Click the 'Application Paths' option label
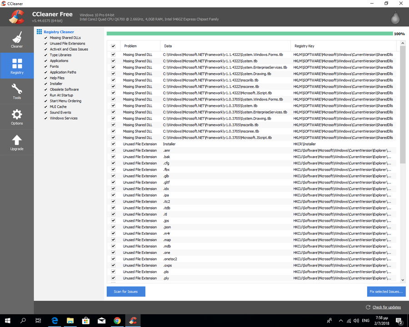 [x=63, y=72]
